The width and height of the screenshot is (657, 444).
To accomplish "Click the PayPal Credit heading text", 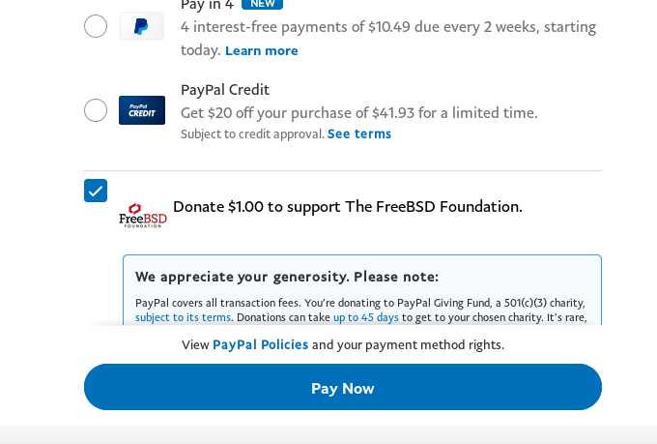I will tap(225, 89).
